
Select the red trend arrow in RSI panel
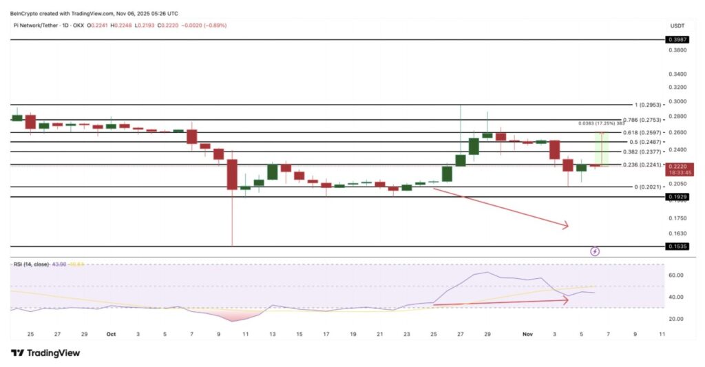tap(500, 302)
